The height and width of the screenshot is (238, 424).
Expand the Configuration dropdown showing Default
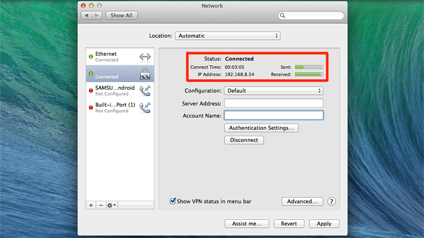273,91
